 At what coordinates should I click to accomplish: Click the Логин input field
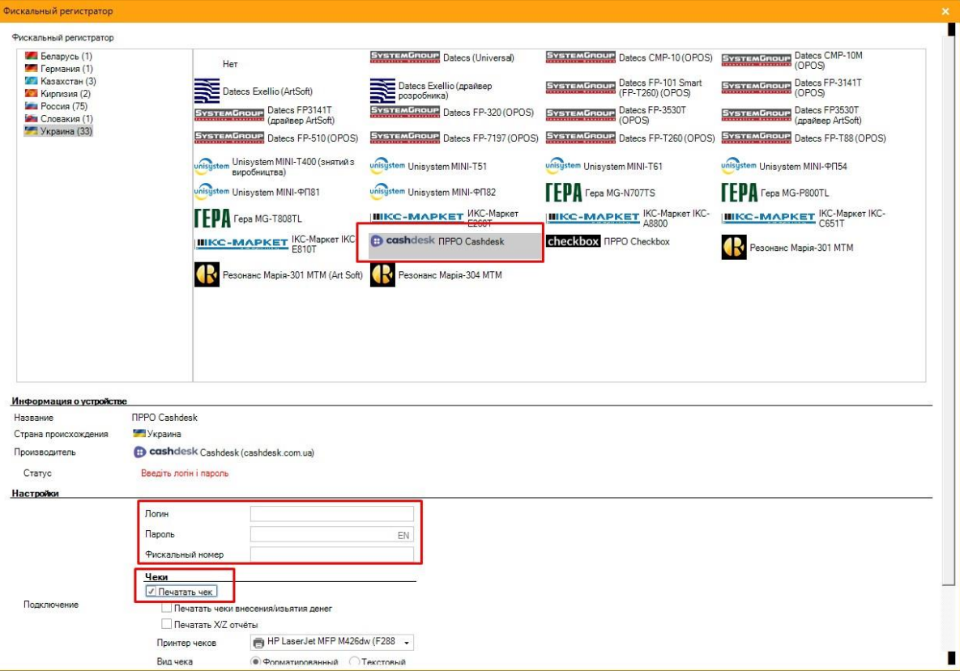click(x=331, y=514)
